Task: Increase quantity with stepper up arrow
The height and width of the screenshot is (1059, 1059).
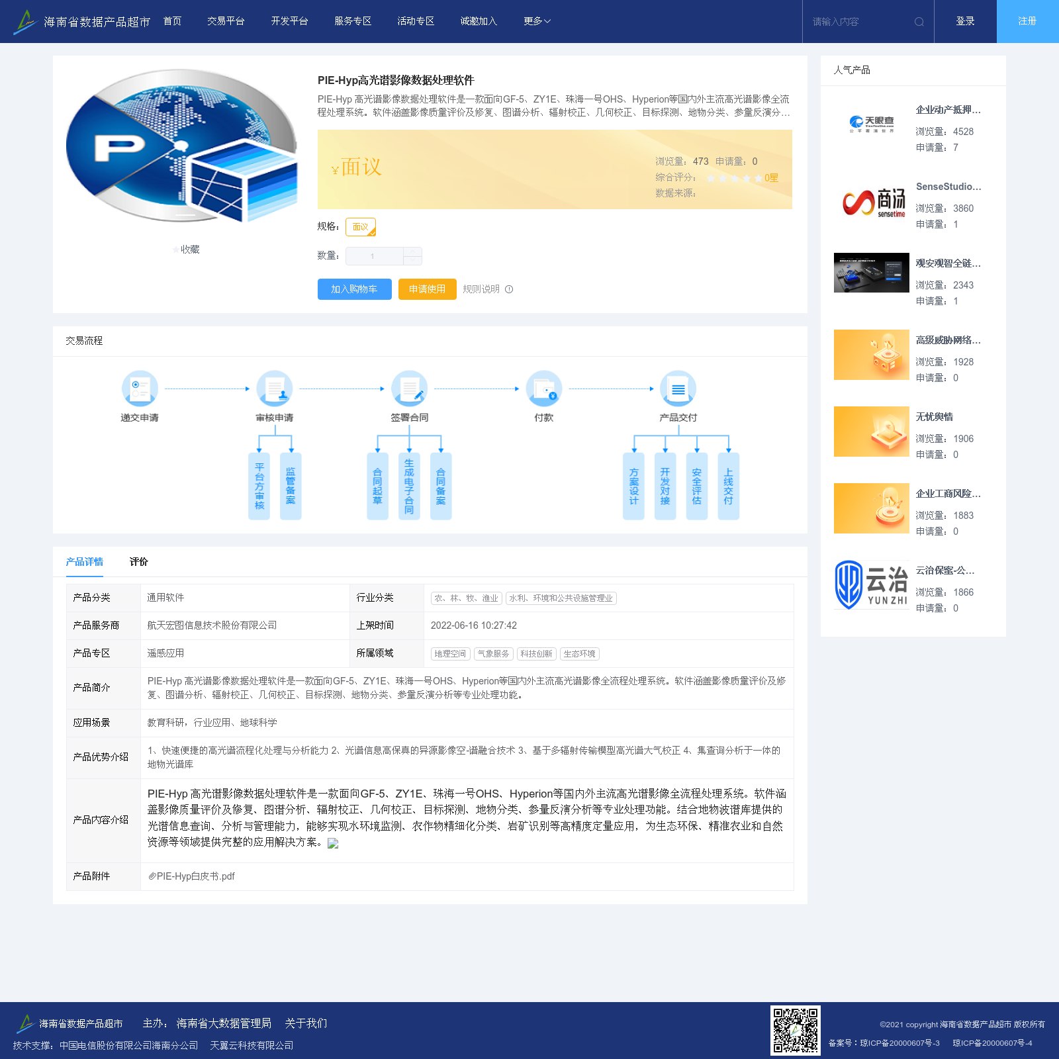Action: point(412,252)
